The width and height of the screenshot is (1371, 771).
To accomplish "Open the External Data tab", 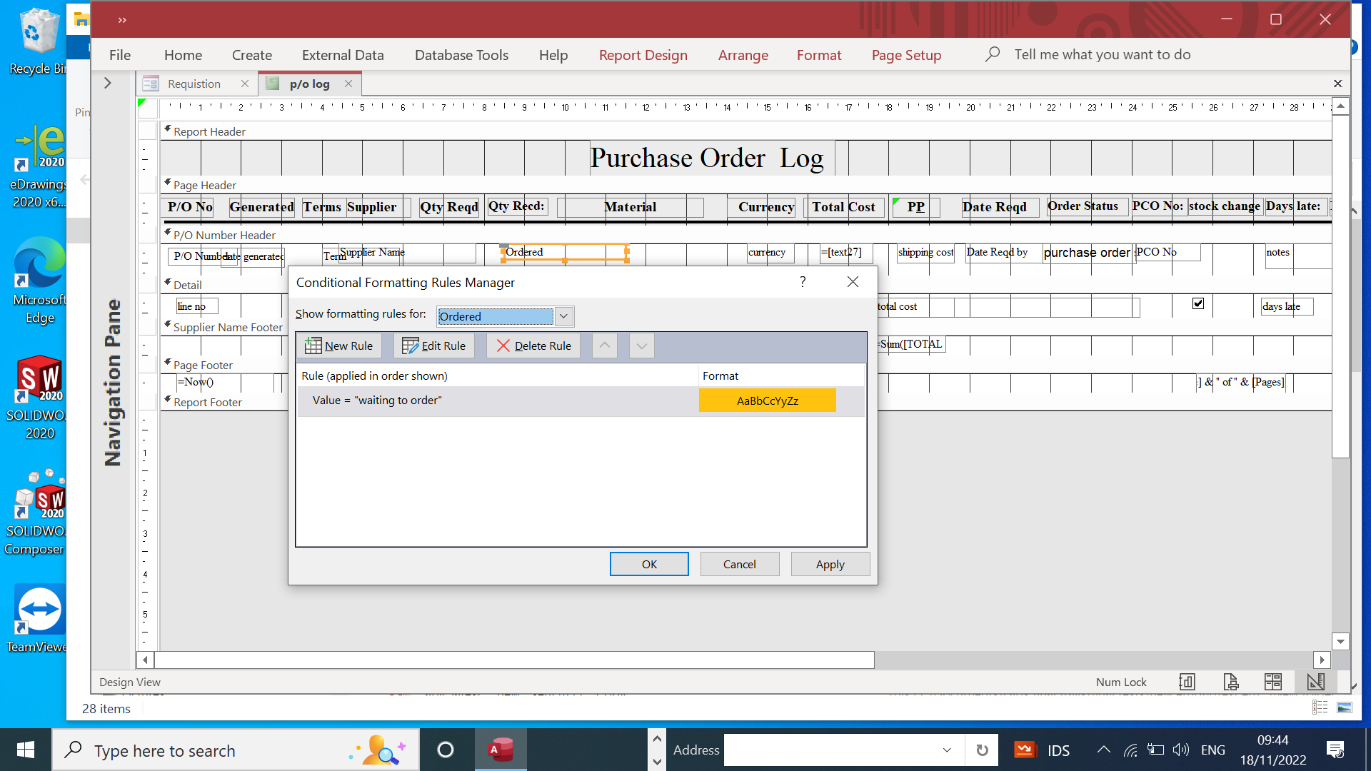I will (343, 55).
